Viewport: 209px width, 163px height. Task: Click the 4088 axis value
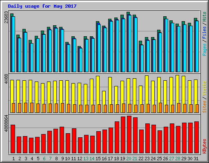coord(6,79)
